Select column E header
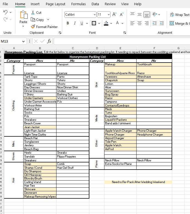This screenshot has width=190, height=214. coord(120,48)
